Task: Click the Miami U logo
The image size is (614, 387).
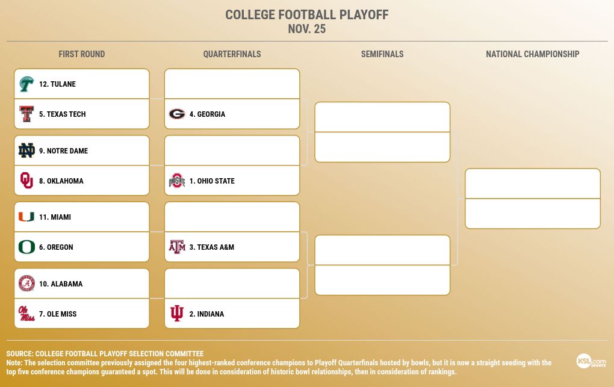Action: coord(26,217)
